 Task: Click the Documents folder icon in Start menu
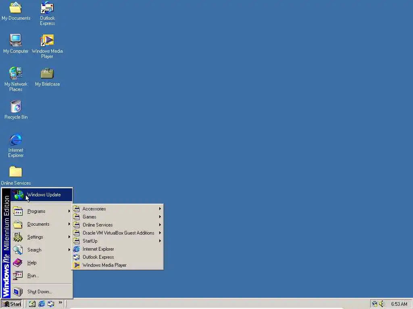pos(18,224)
